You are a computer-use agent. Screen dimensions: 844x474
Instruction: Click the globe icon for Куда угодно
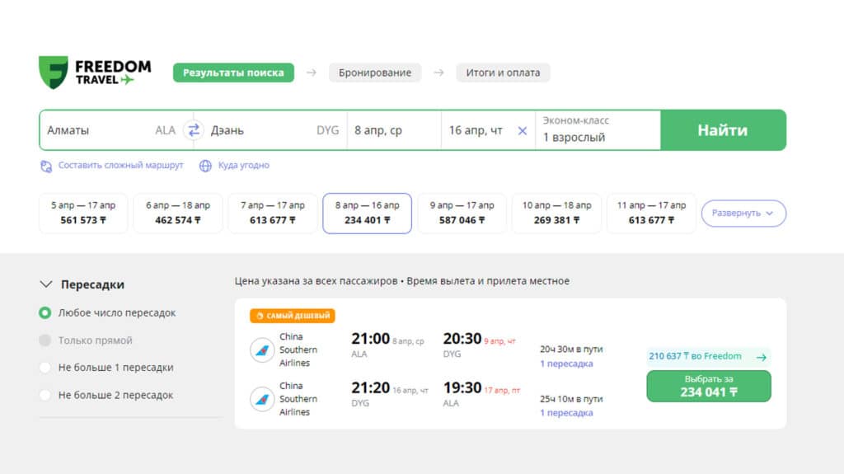click(206, 166)
